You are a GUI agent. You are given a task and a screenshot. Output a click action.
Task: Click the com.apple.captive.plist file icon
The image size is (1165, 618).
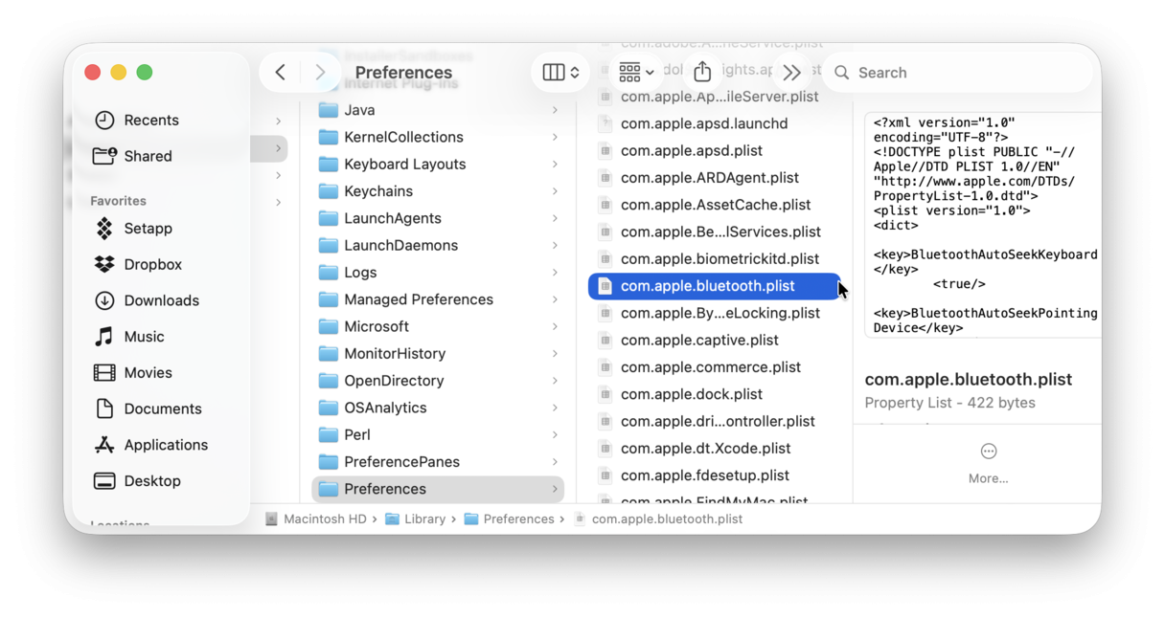pyautogui.click(x=605, y=341)
